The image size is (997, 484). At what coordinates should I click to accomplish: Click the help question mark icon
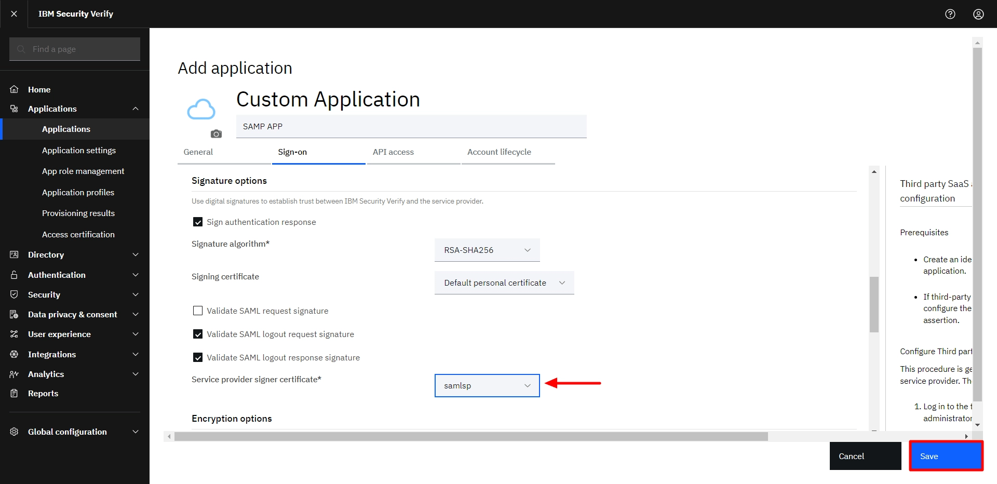[950, 14]
